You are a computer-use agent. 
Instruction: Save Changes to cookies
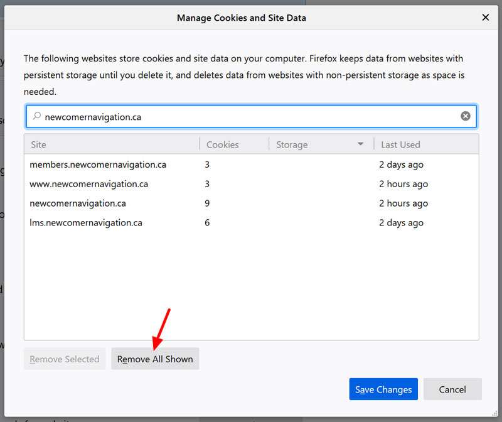click(383, 389)
